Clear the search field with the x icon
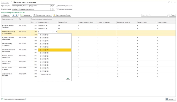 (167, 15)
